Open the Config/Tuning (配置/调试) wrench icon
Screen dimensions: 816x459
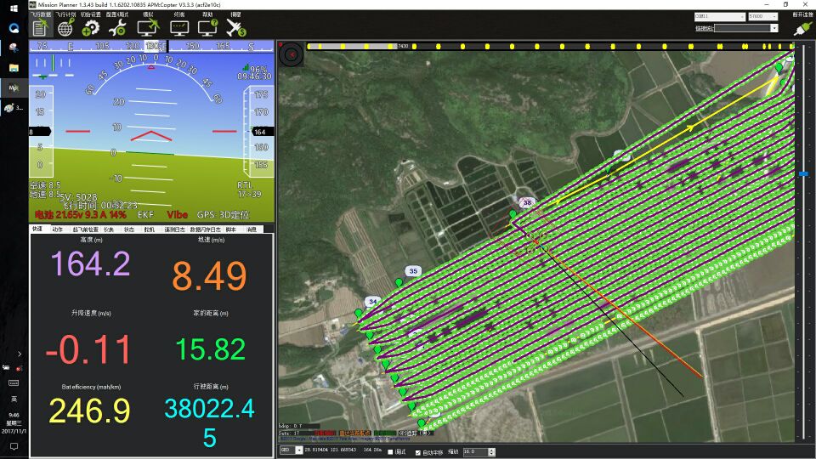click(117, 27)
